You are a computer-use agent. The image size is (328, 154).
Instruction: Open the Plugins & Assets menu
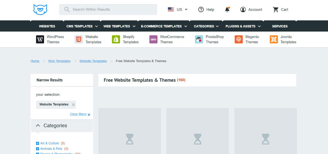[x=243, y=26]
